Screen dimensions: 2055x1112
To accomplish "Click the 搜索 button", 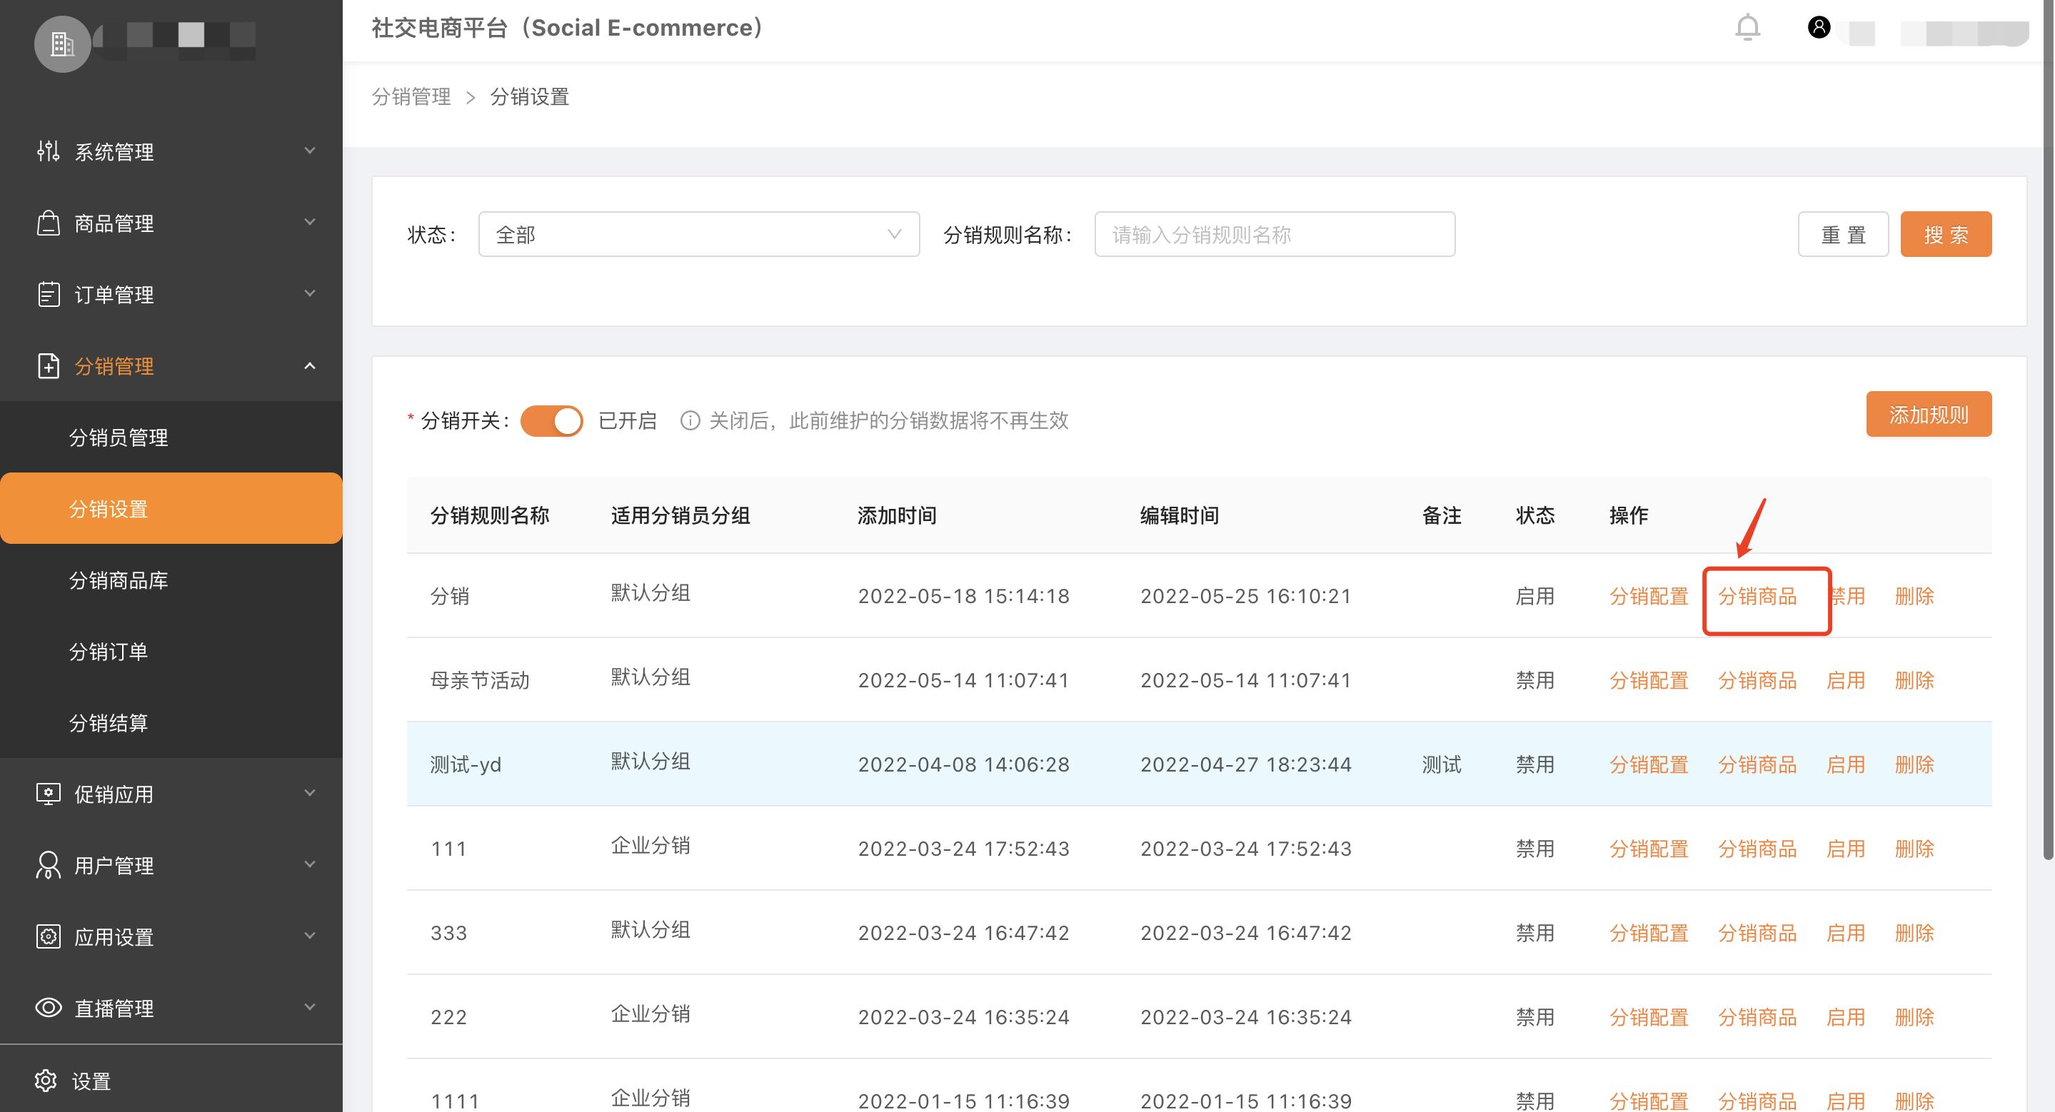I will (x=1946, y=234).
